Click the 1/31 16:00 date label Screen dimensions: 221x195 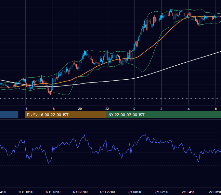point(26,192)
